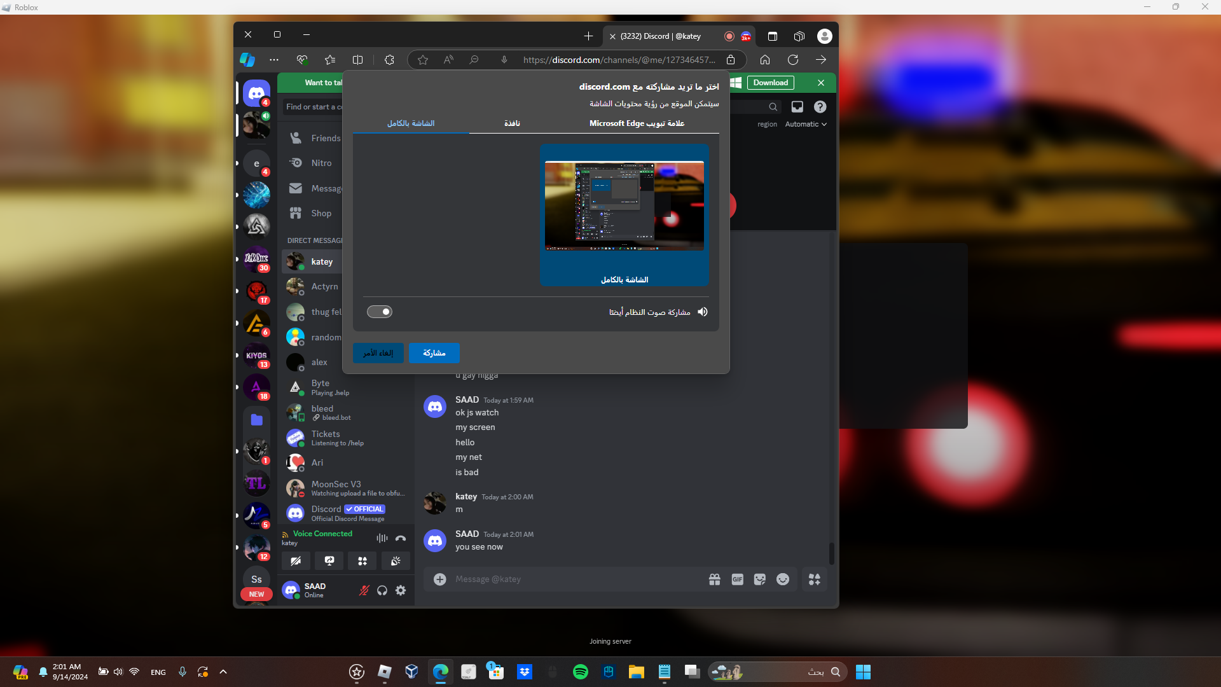The height and width of the screenshot is (687, 1221).
Task: Select the entire screen tab (الشاشة بالكامل)
Action: [x=411, y=123]
